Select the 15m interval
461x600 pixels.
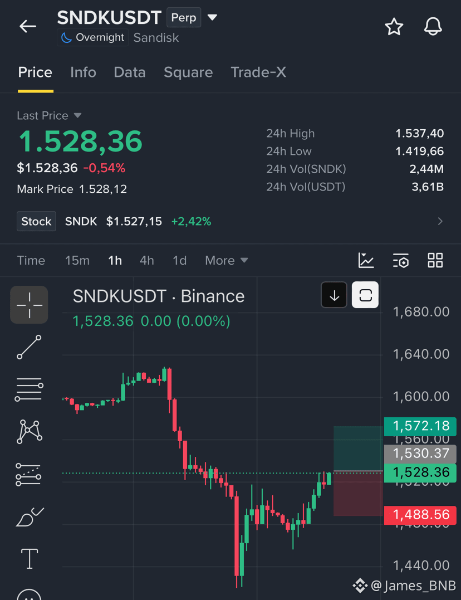pos(77,261)
